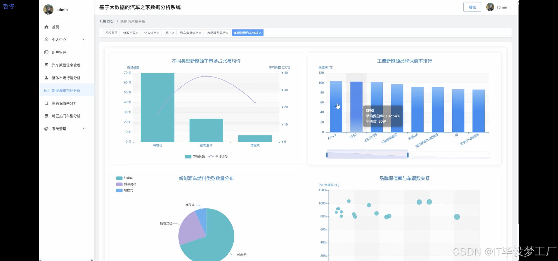
Task: Click the flag icon beside 汽车数据信息管理
Action: click(x=46, y=65)
